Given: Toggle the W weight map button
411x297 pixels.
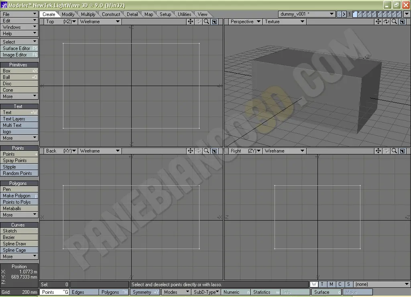Looking at the screenshot, I should (314, 284).
